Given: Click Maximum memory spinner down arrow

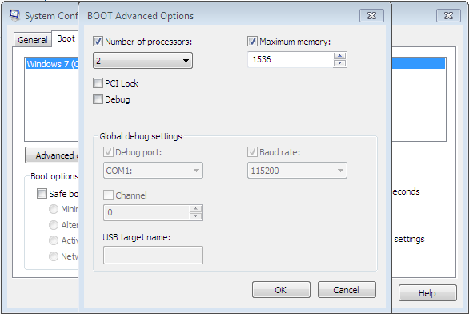Looking at the screenshot, I should pyautogui.click(x=339, y=63).
